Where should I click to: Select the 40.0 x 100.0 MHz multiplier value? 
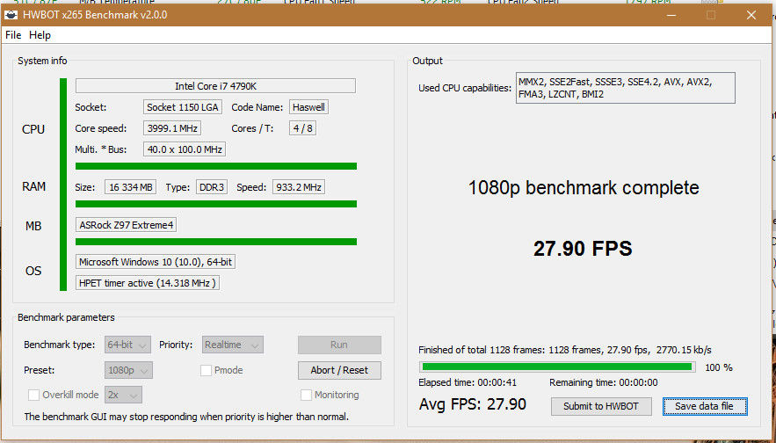pos(185,149)
